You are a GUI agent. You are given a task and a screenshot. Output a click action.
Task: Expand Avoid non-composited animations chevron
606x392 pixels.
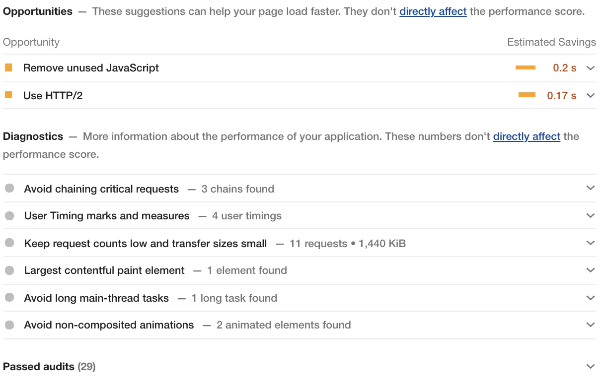click(x=590, y=325)
